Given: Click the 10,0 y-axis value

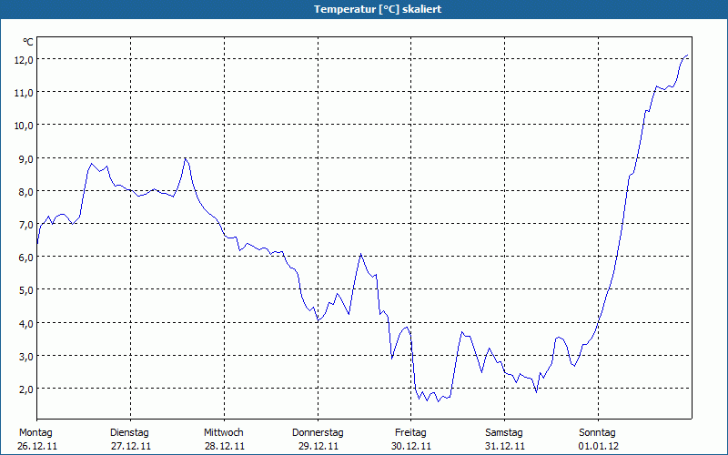Looking at the screenshot, I should (24, 126).
